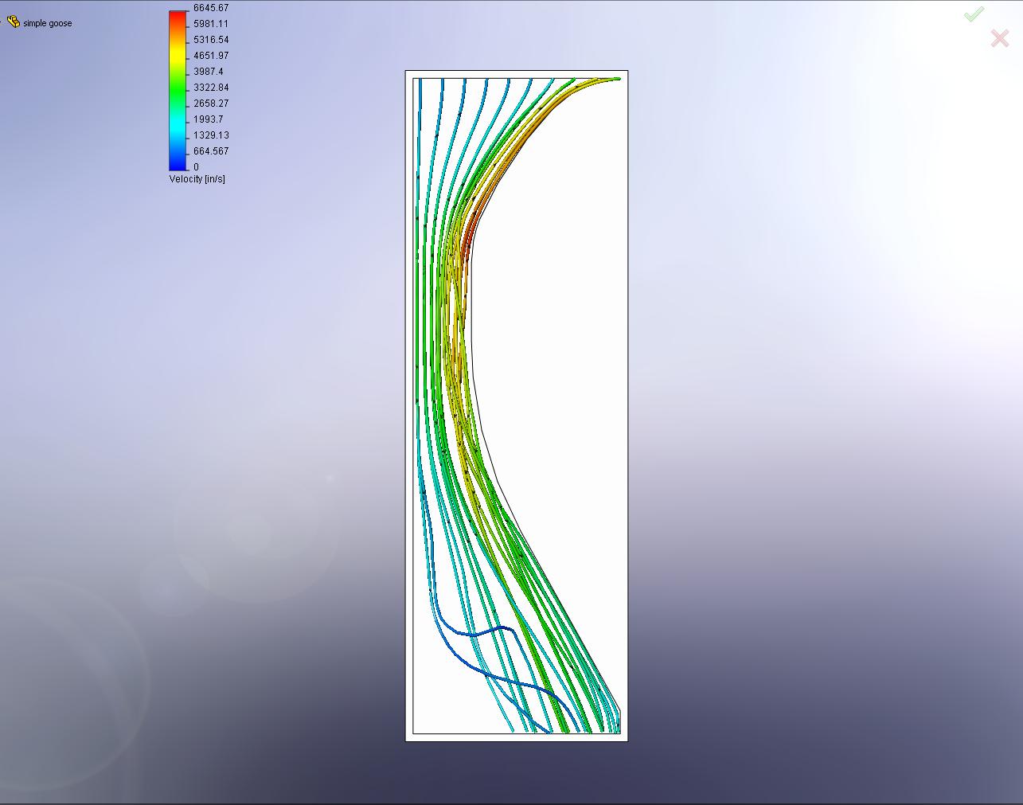Click the 1993.7 legend label

(209, 119)
